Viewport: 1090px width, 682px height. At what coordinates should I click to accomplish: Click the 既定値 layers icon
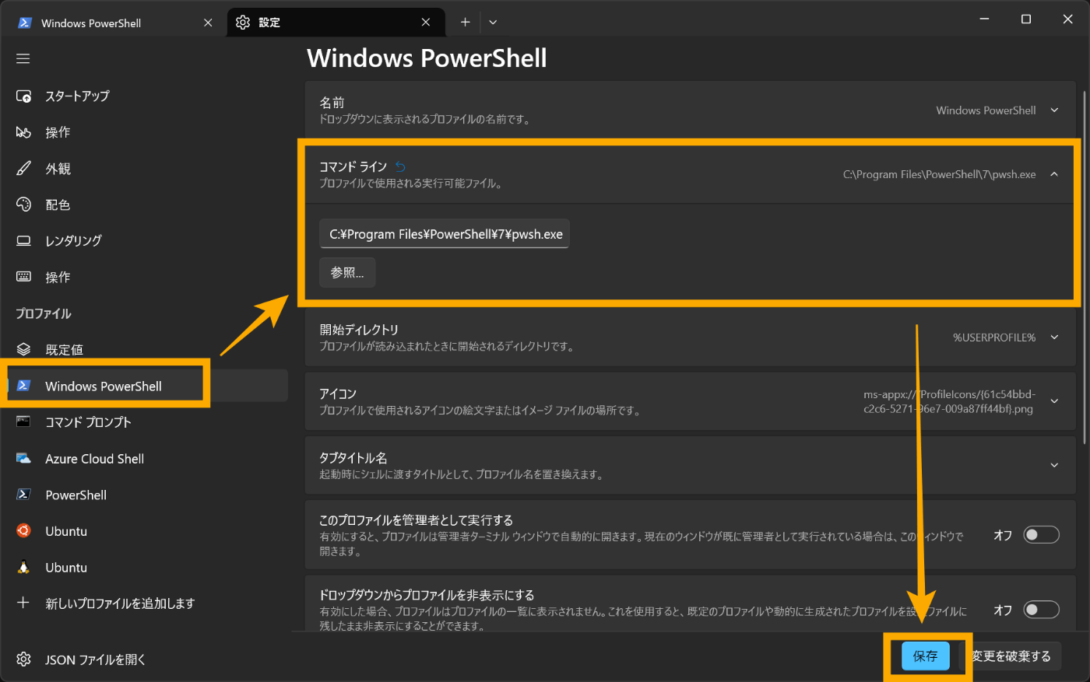[x=23, y=350]
